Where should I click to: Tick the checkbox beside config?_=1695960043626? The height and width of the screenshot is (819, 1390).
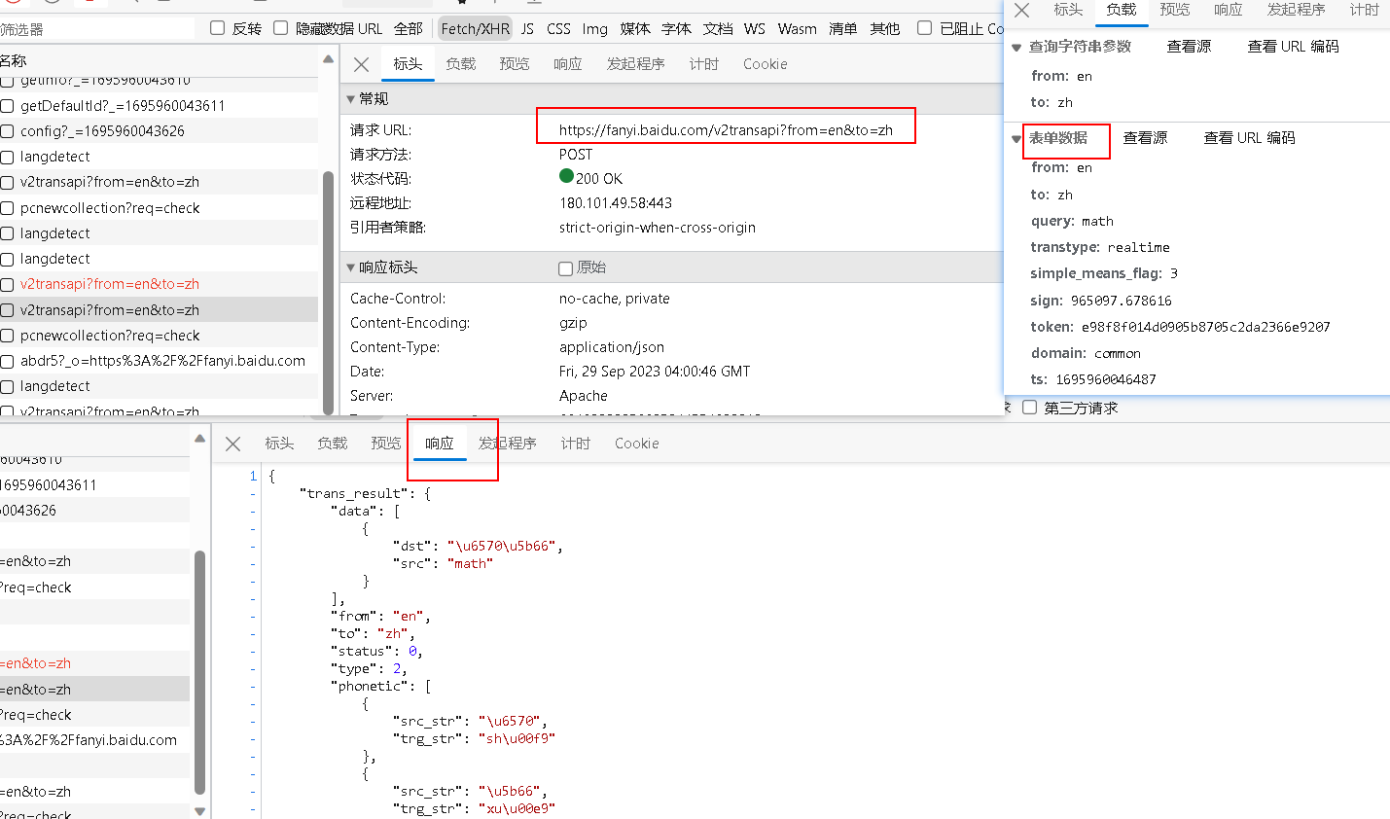pyautogui.click(x=7, y=131)
